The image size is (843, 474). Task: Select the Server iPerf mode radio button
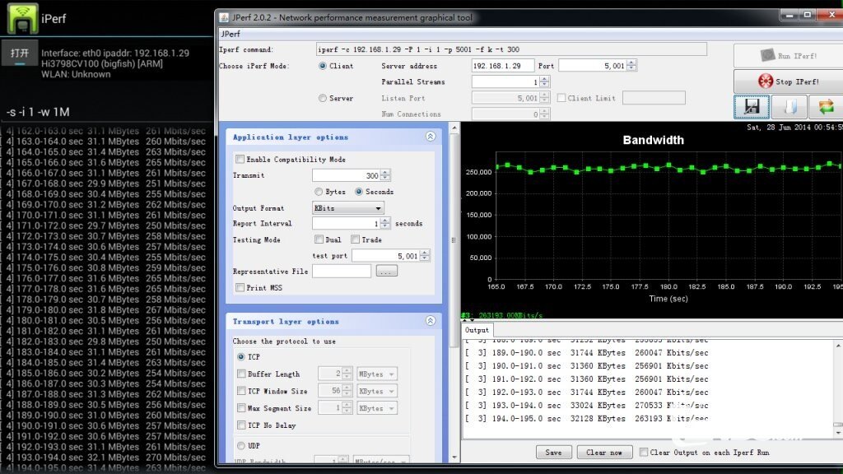click(x=323, y=99)
